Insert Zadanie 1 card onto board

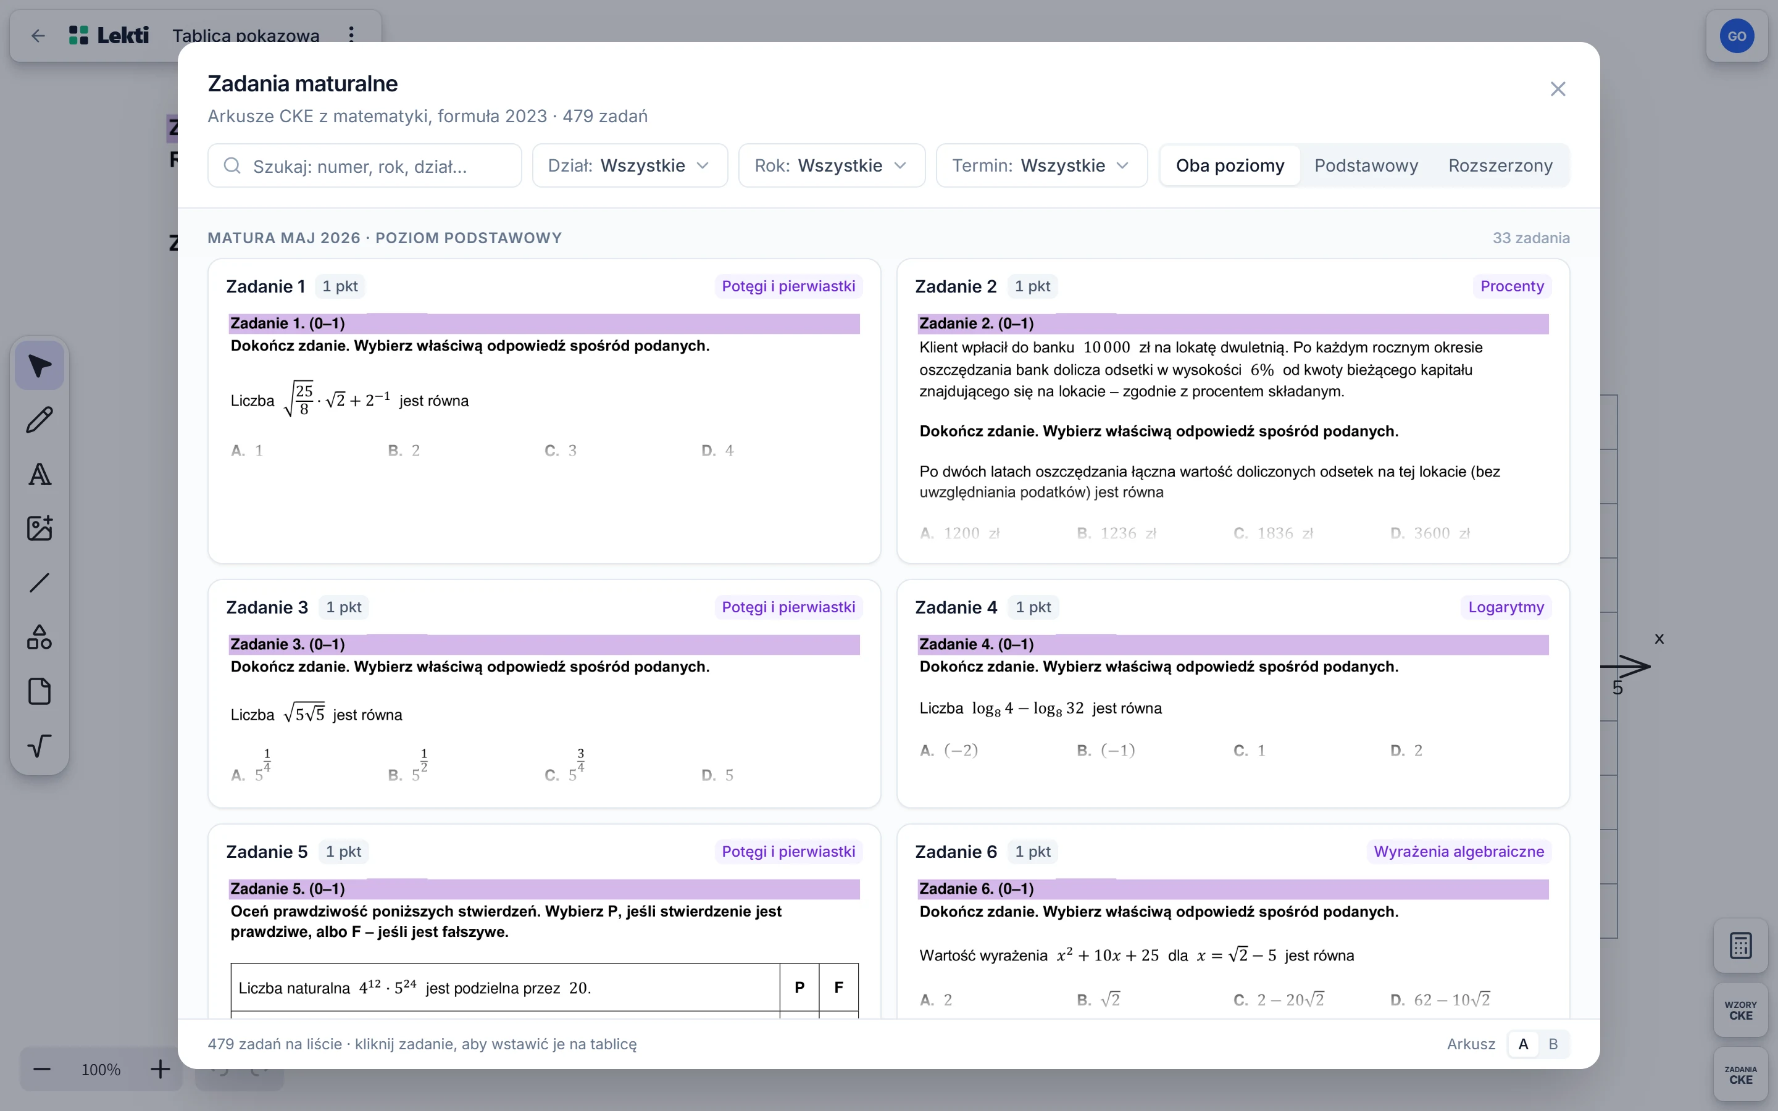[x=545, y=410]
